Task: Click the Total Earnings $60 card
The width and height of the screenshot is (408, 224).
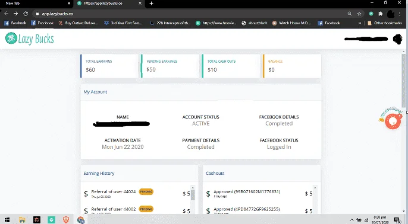Action: (x=109, y=66)
